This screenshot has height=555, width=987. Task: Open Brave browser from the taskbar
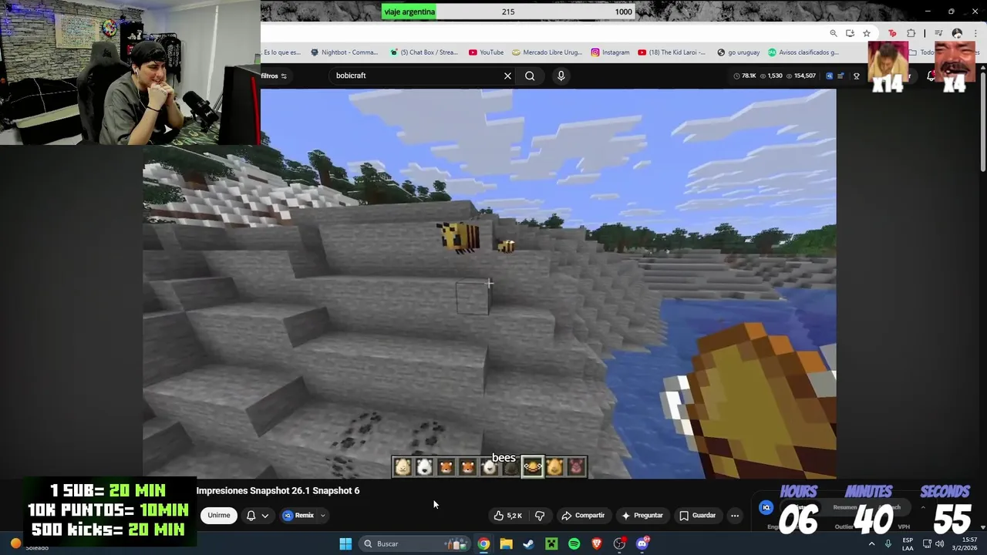[x=596, y=543]
